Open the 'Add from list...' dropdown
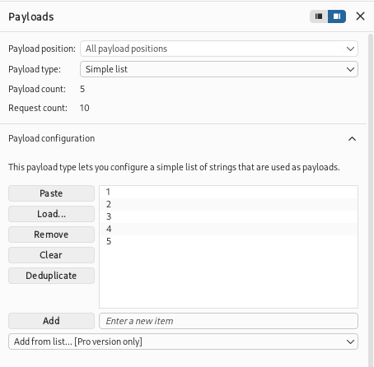This screenshot has height=367, width=374. tap(183, 341)
